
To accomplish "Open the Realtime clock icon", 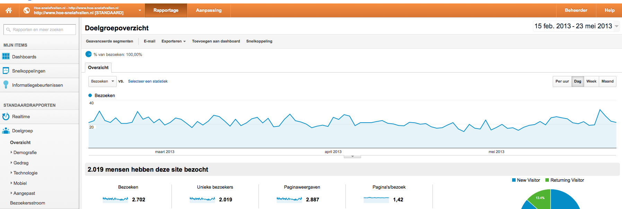I will [6, 116].
